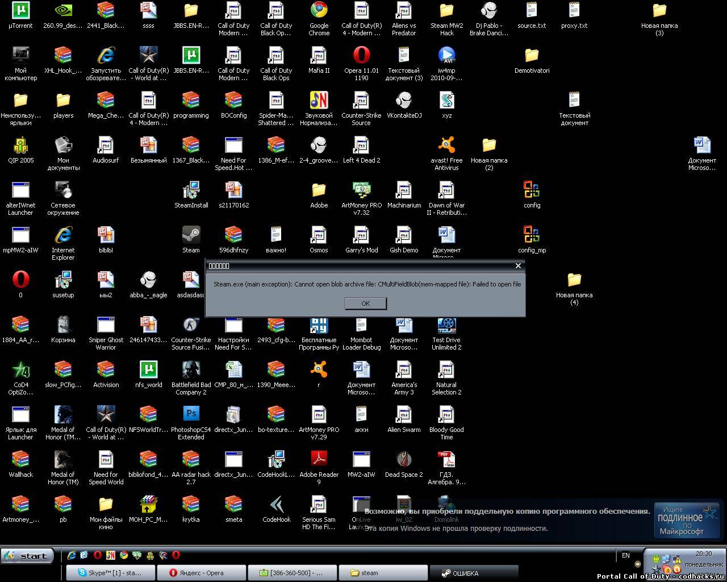Image resolution: width=727 pixels, height=582 pixels.
Task: Select the CodeHook desktop icon
Action: [276, 509]
